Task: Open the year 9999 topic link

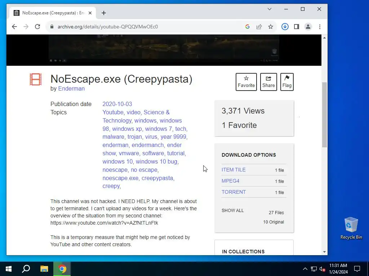Action: point(173,137)
